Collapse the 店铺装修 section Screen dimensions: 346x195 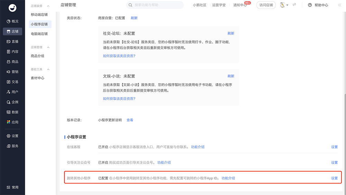[48, 6]
